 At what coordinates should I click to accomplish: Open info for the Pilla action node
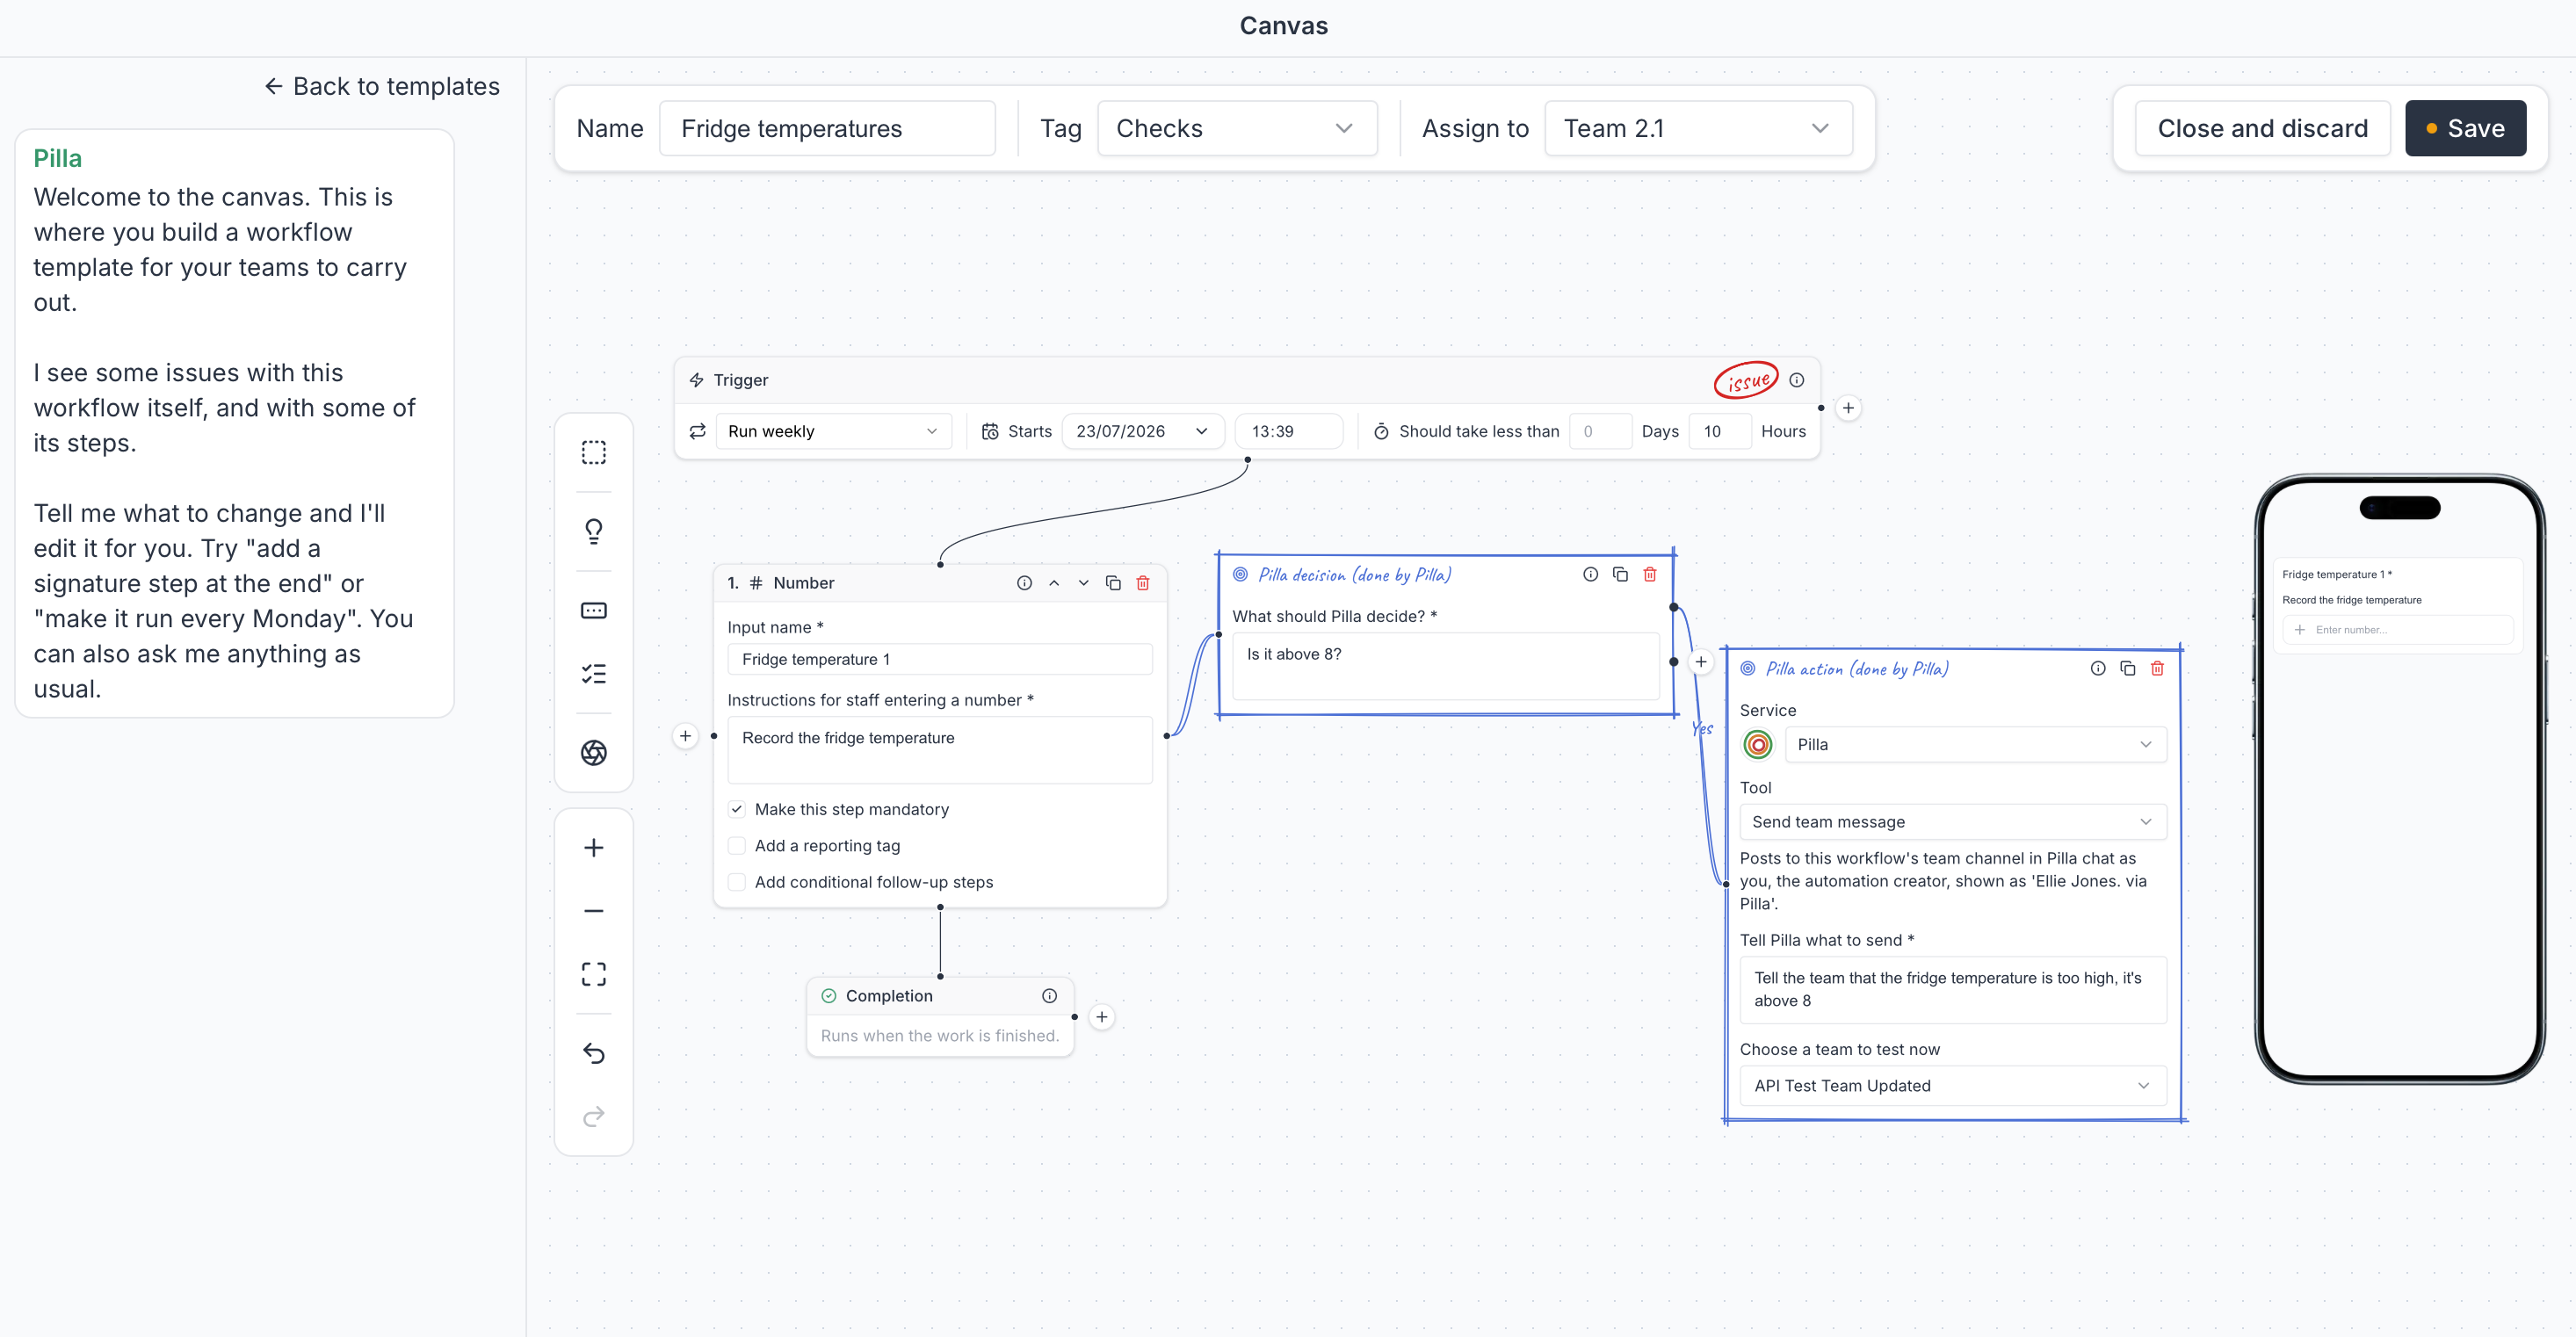tap(2098, 668)
